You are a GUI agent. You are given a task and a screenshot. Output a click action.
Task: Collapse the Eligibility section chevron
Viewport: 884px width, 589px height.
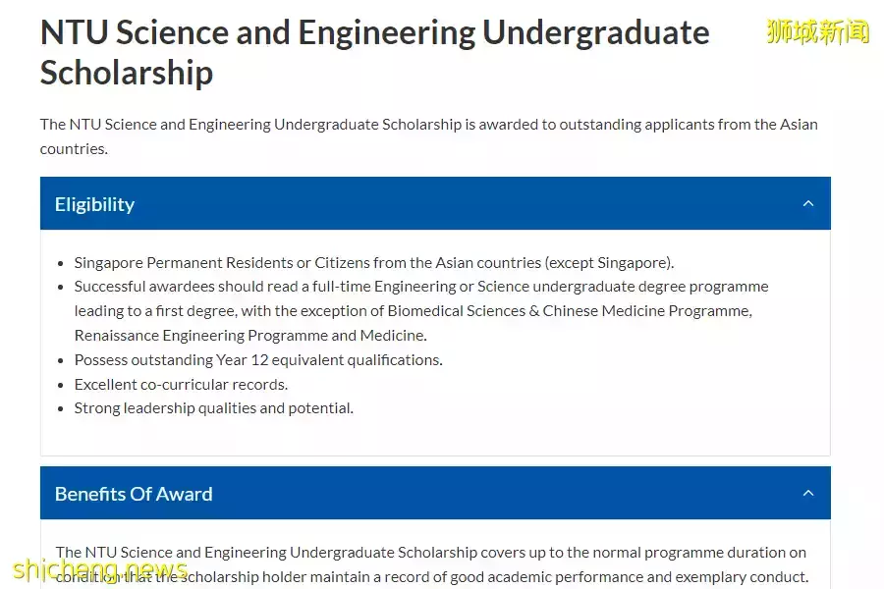point(807,204)
